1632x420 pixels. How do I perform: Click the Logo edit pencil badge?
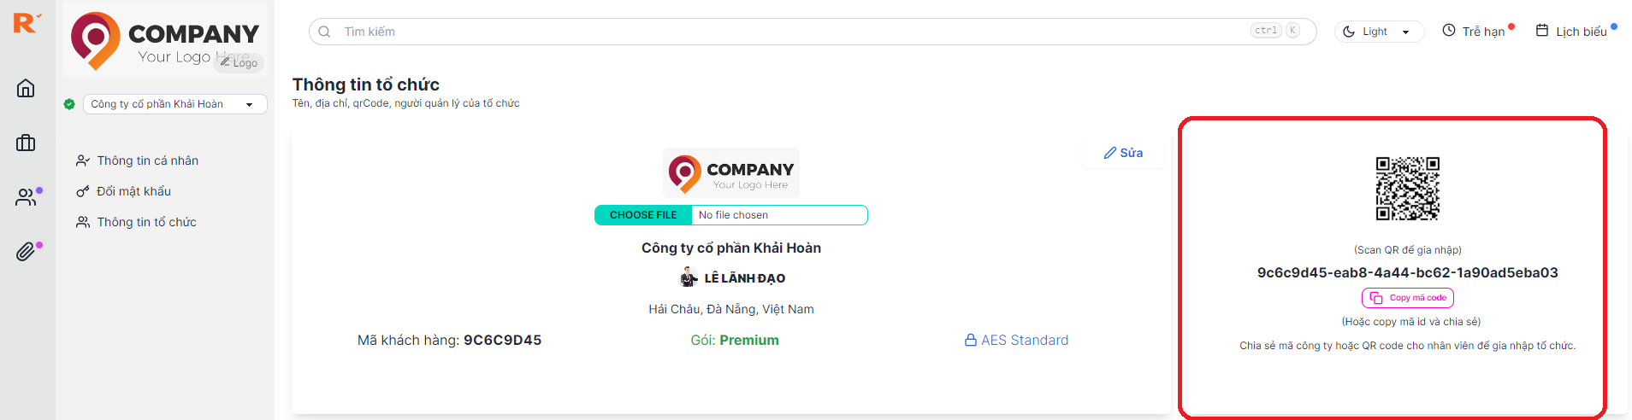point(239,62)
